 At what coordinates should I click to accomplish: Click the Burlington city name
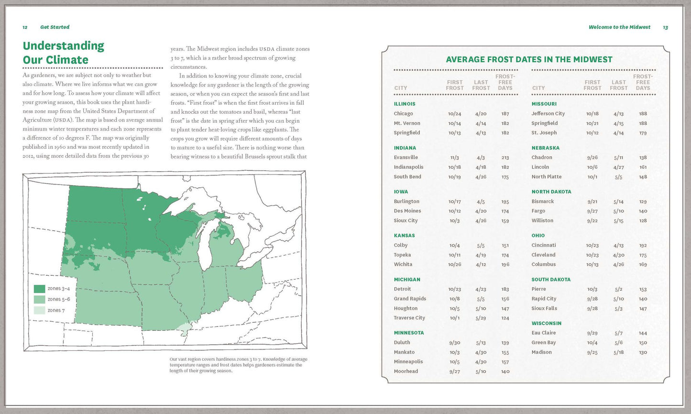pos(406,202)
